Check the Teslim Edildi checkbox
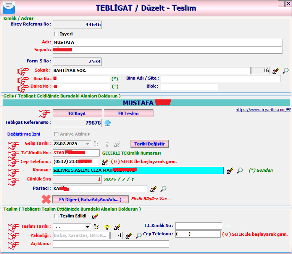Image resolution: width=292 pixels, height=254 pixels. click(56, 216)
